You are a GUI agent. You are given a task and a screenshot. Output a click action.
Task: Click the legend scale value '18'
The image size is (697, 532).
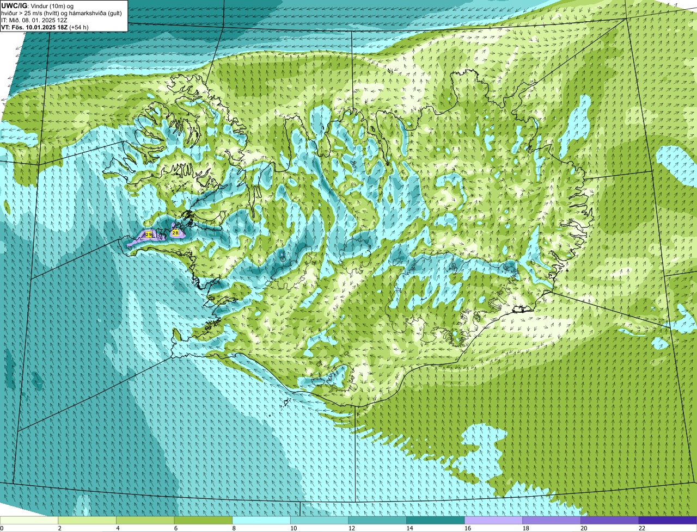(526, 528)
